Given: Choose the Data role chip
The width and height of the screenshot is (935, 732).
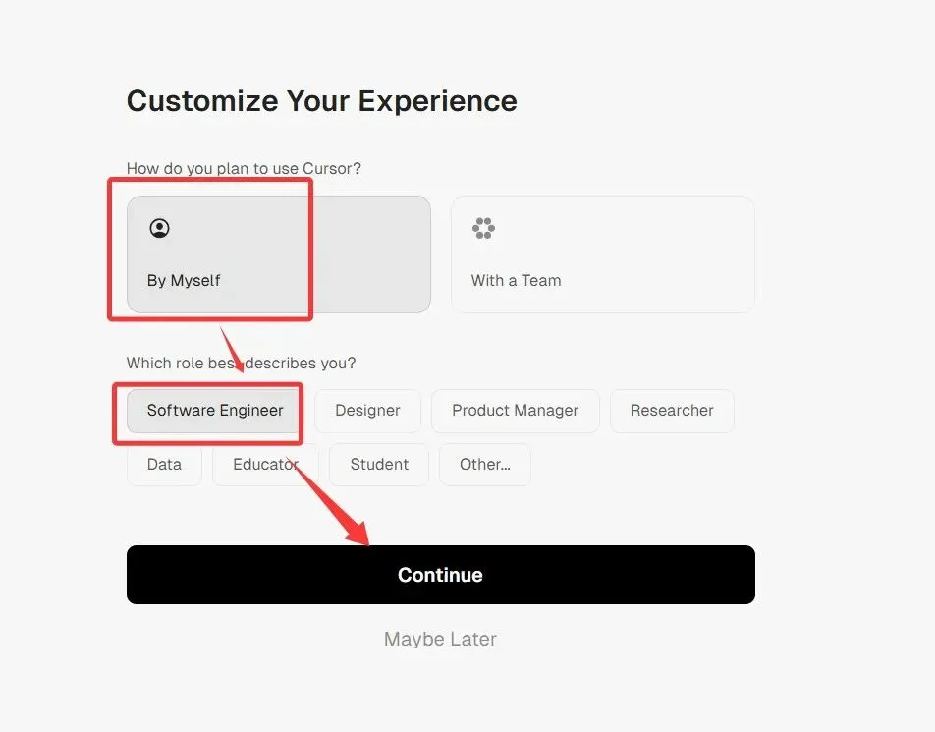Looking at the screenshot, I should pos(164,465).
